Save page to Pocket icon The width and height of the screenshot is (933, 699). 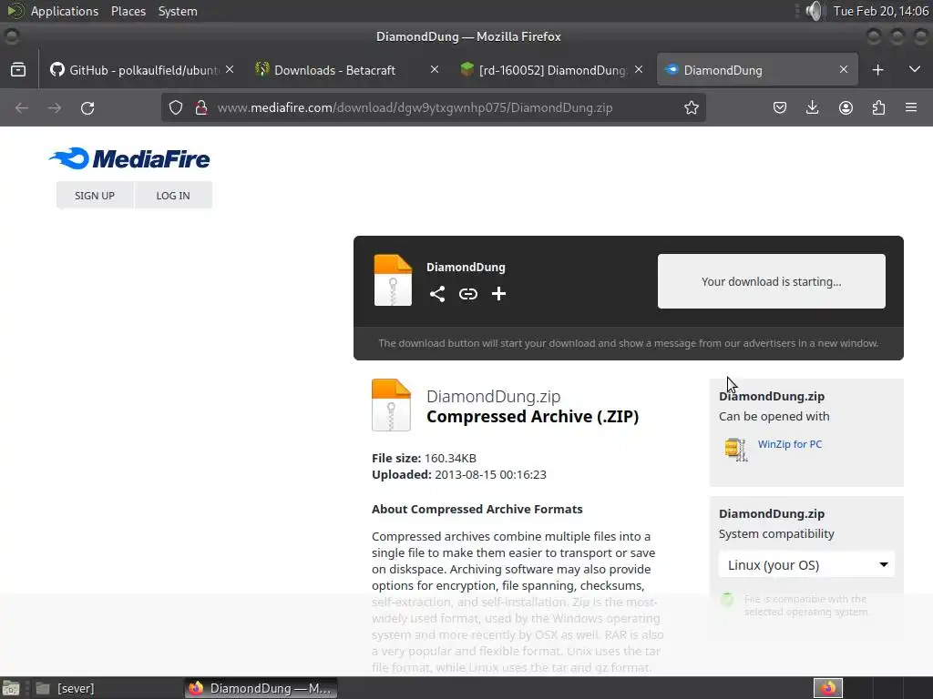pyautogui.click(x=780, y=107)
